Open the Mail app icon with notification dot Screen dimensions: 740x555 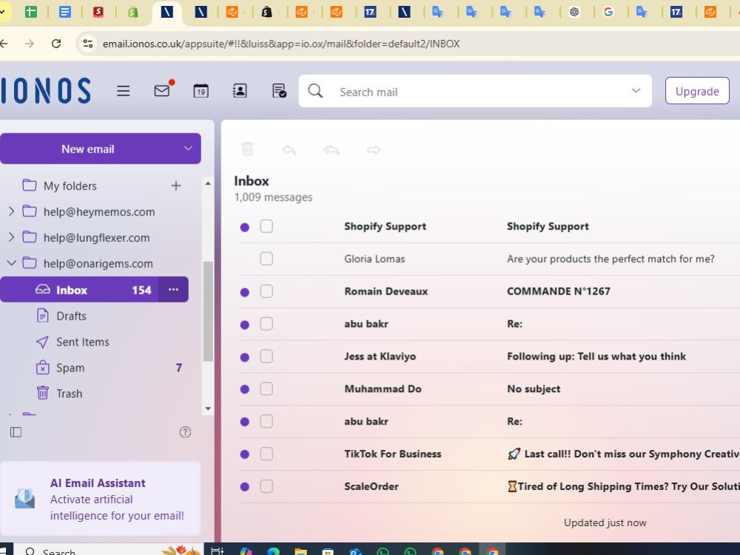(164, 90)
